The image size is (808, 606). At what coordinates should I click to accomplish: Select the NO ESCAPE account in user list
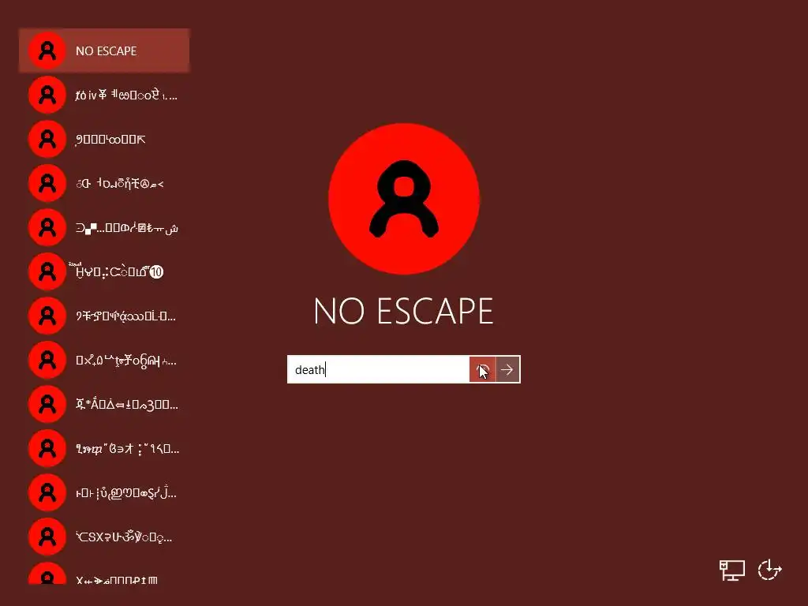[104, 50]
